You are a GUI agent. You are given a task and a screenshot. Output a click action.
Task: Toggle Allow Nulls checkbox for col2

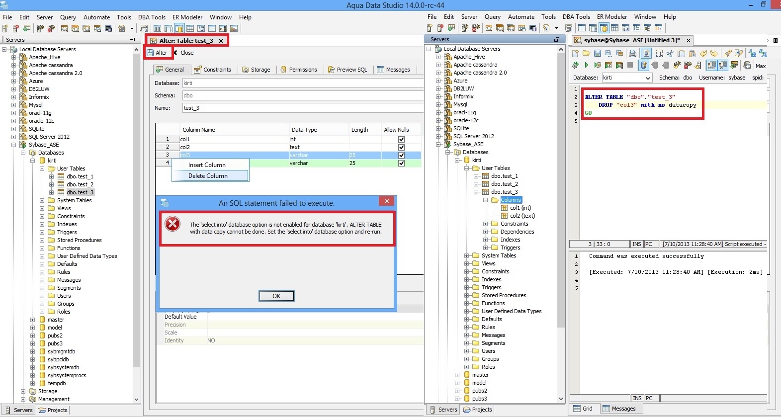(x=401, y=147)
